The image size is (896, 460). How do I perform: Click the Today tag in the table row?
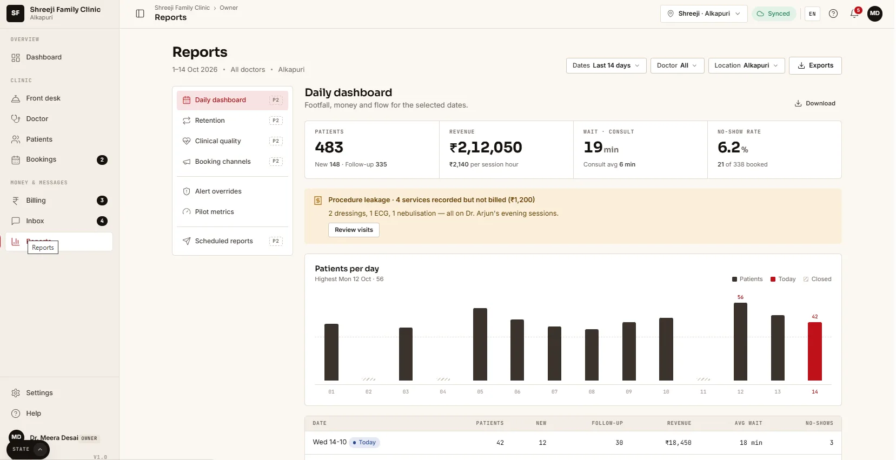tap(364, 443)
